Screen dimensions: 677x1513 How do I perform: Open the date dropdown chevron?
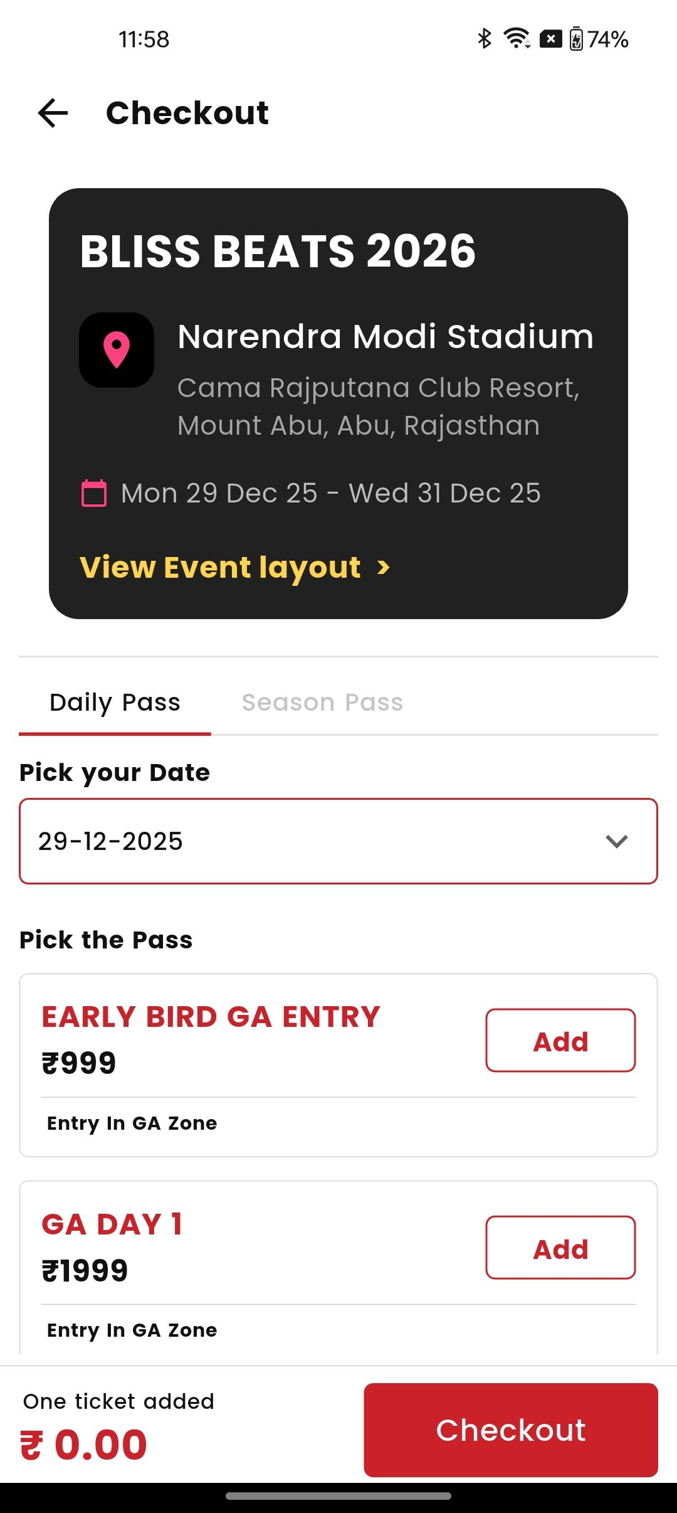pos(617,841)
